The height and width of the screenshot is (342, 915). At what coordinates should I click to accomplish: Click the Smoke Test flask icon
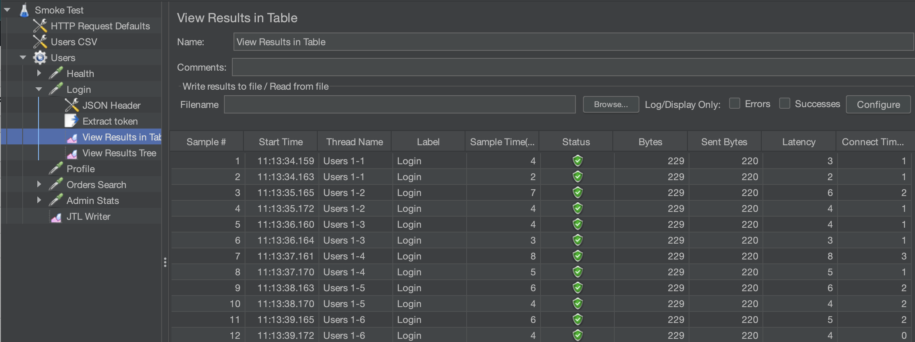click(x=24, y=10)
